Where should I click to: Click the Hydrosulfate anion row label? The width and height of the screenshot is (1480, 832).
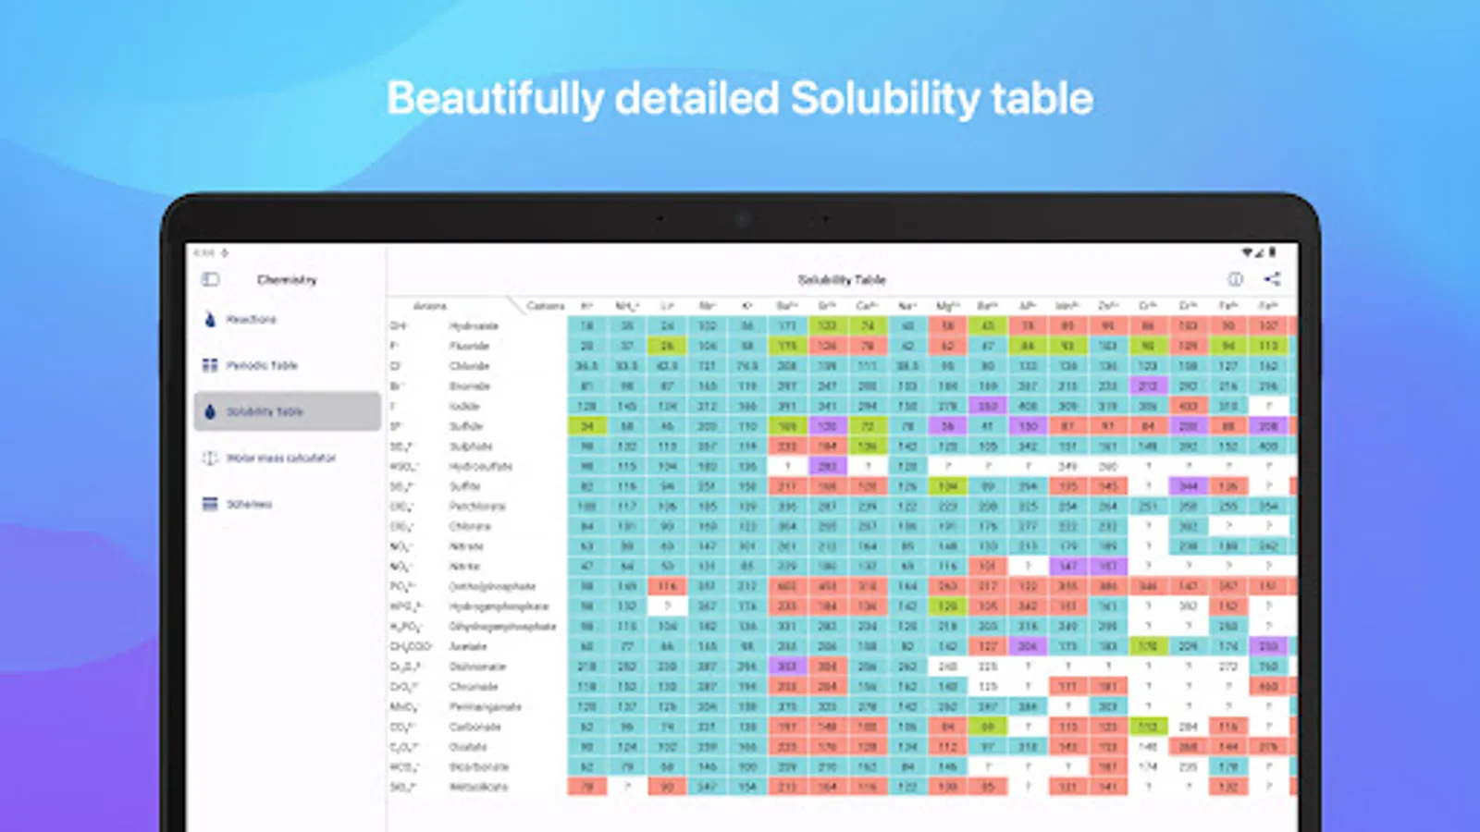480,467
